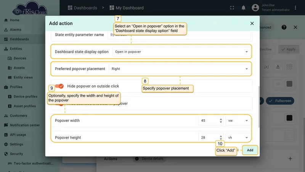Click the Device profiles icon
The height and width of the screenshot is (172, 305).
coord(10,97)
